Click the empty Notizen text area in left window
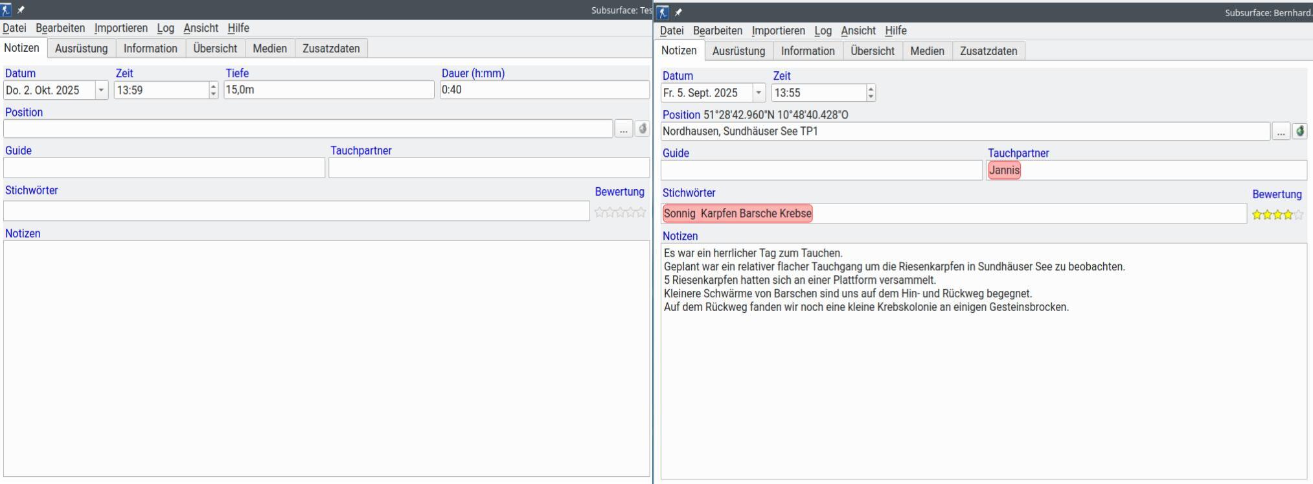 point(326,359)
